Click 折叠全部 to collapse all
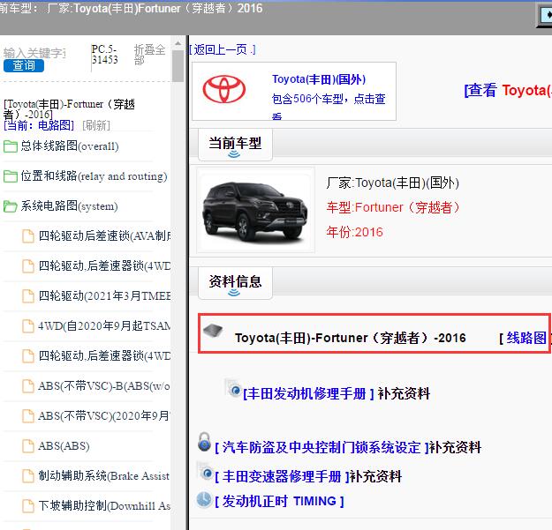Viewport: 552px width, 530px height. 149,55
